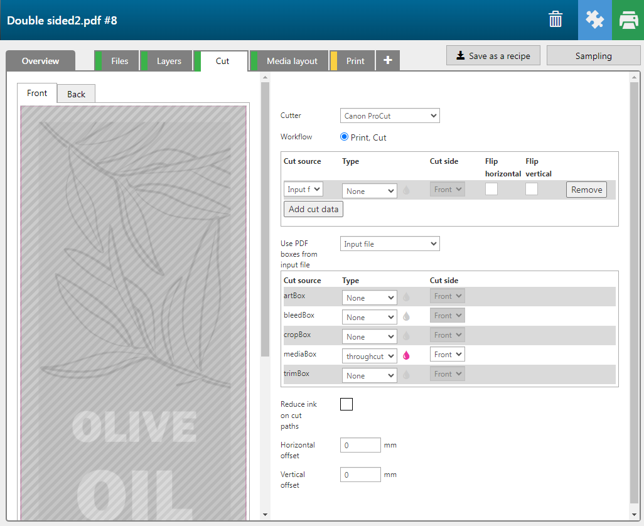Click the plus icon to add tab
The image size is (644, 526).
(x=388, y=61)
